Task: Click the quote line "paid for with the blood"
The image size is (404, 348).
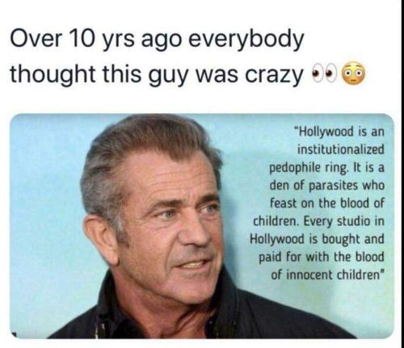Action: tap(322, 258)
